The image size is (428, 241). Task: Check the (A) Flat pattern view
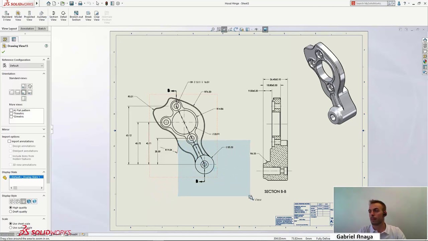tap(11, 110)
